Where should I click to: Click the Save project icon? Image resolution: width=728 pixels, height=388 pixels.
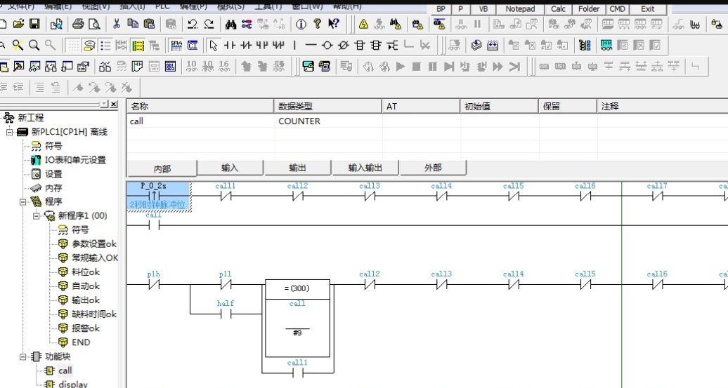coord(34,25)
